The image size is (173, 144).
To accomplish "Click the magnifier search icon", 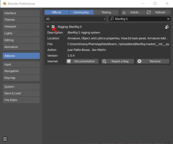I will point(112,19).
